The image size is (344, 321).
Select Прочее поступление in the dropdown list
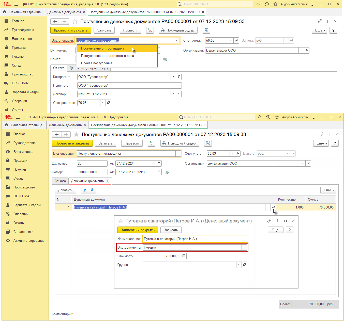(117, 63)
